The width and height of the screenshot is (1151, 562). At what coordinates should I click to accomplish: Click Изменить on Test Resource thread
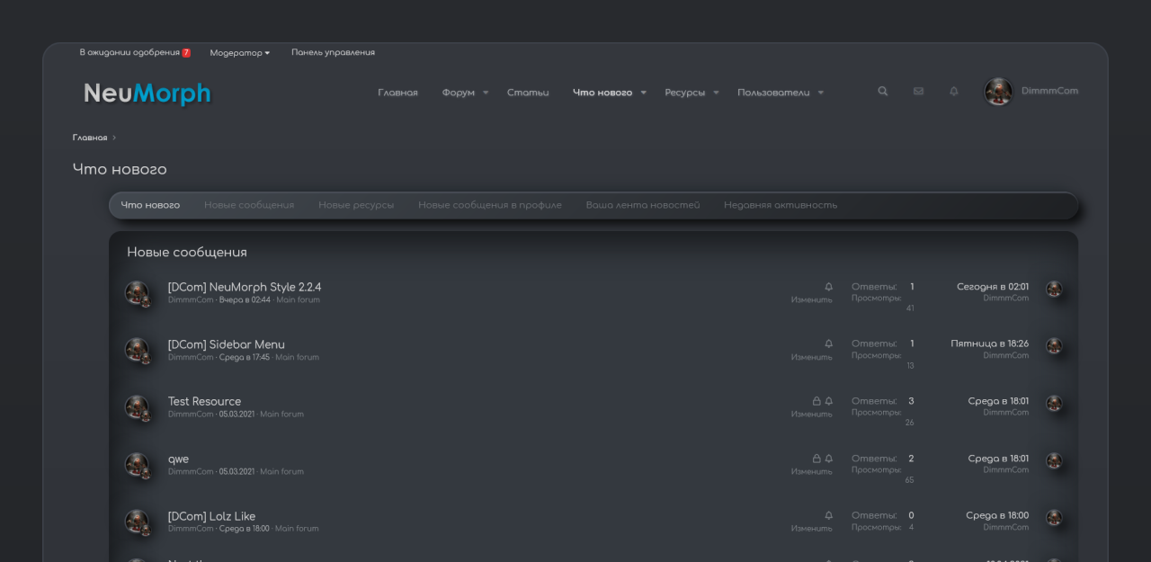[812, 414]
